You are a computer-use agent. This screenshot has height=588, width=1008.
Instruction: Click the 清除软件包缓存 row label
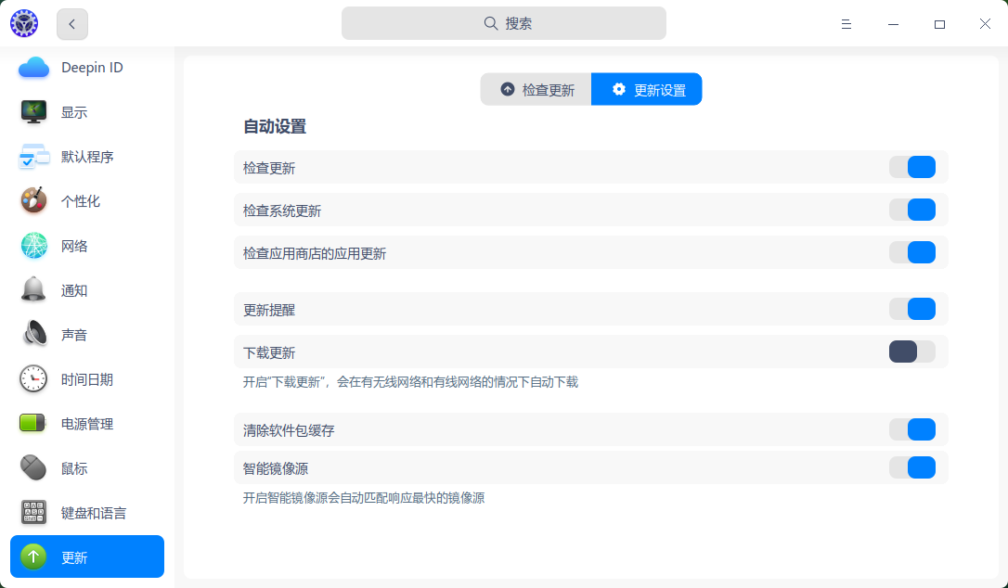click(289, 430)
